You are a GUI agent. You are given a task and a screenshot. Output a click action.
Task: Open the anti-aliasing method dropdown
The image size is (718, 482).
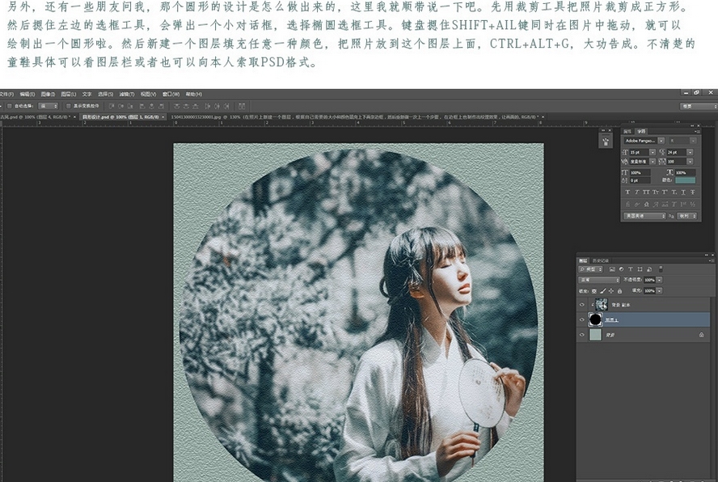point(686,216)
